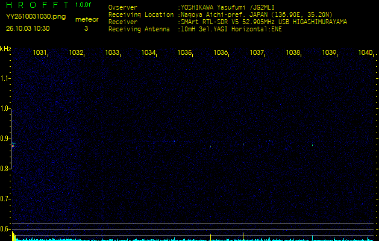This screenshot has width=379, height=241.
Task: Click the 1036 time axis label
Action: (x=221, y=52)
